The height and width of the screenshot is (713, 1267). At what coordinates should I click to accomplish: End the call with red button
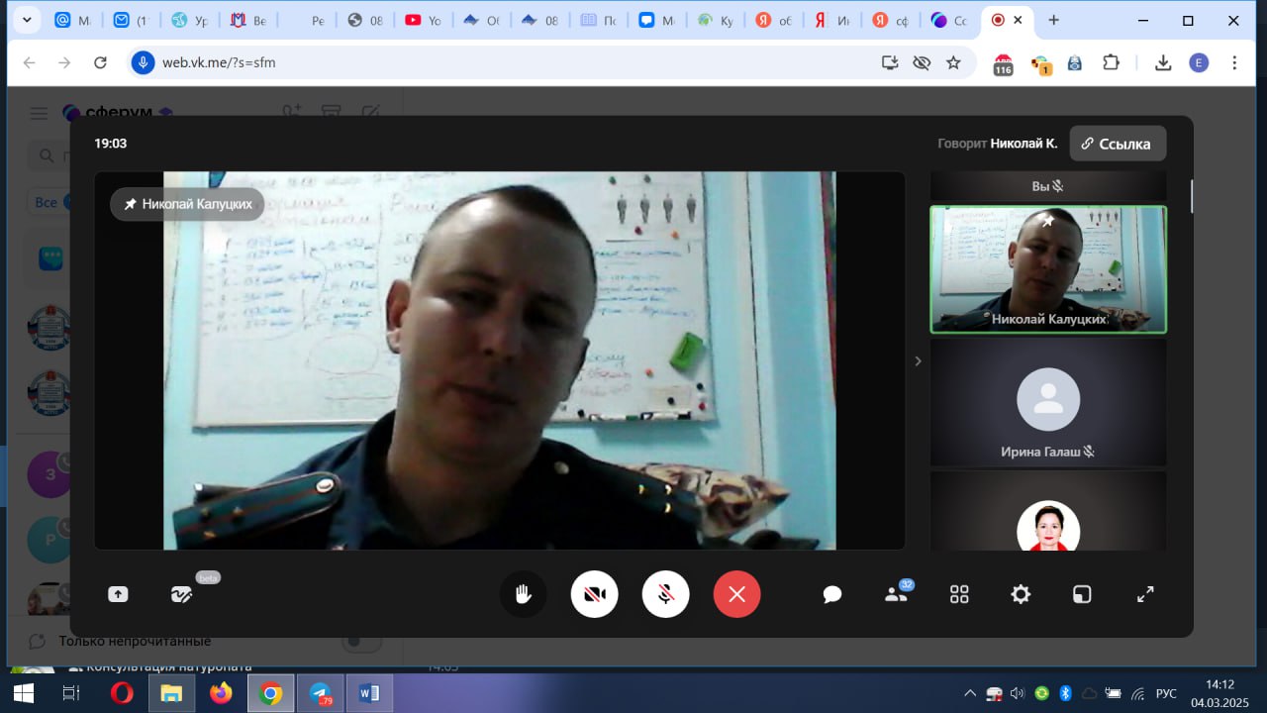736,594
